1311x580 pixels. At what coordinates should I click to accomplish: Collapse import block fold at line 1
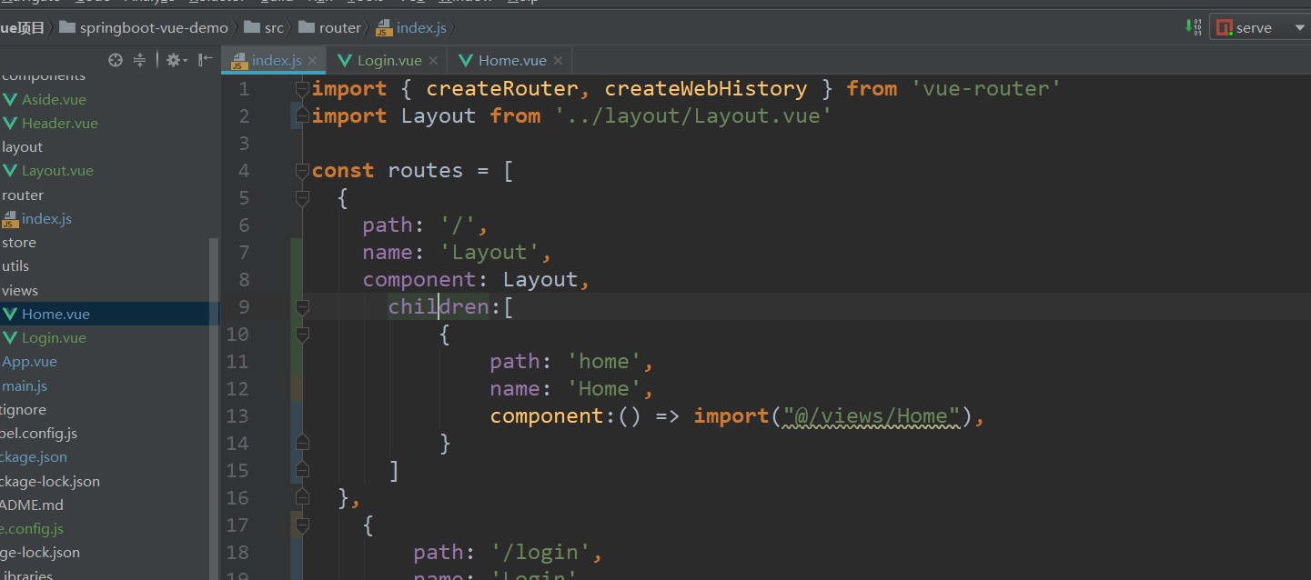[302, 89]
